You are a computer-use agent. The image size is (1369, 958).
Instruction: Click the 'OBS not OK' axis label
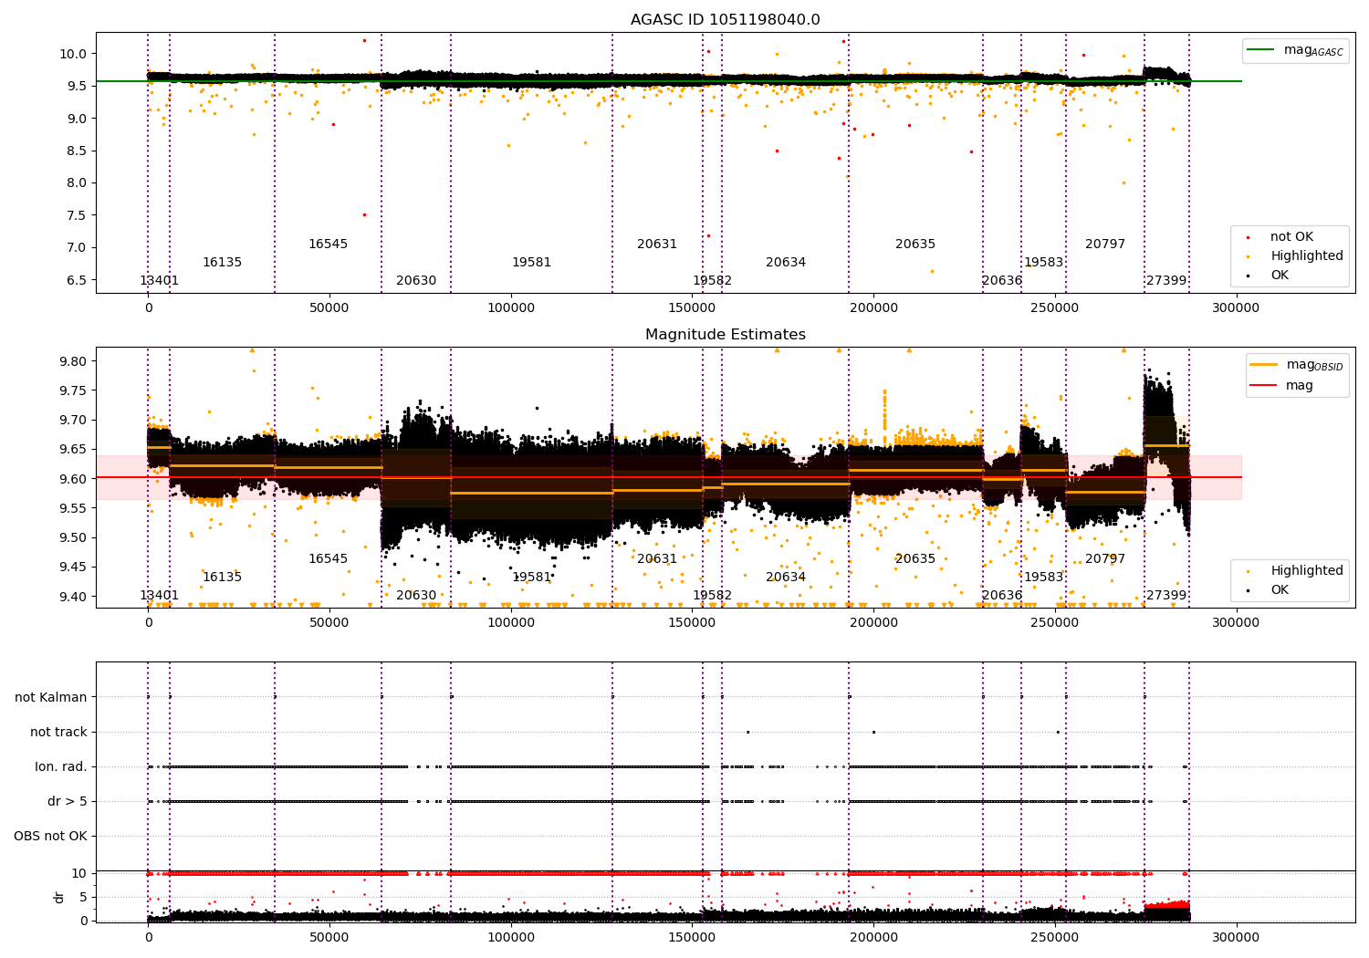click(50, 836)
